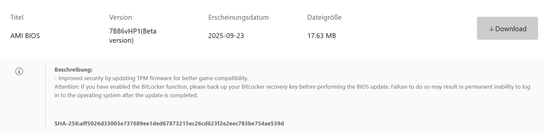The height and width of the screenshot is (133, 544).
Task: Click the release date 2025-09-23
Action: (226, 36)
